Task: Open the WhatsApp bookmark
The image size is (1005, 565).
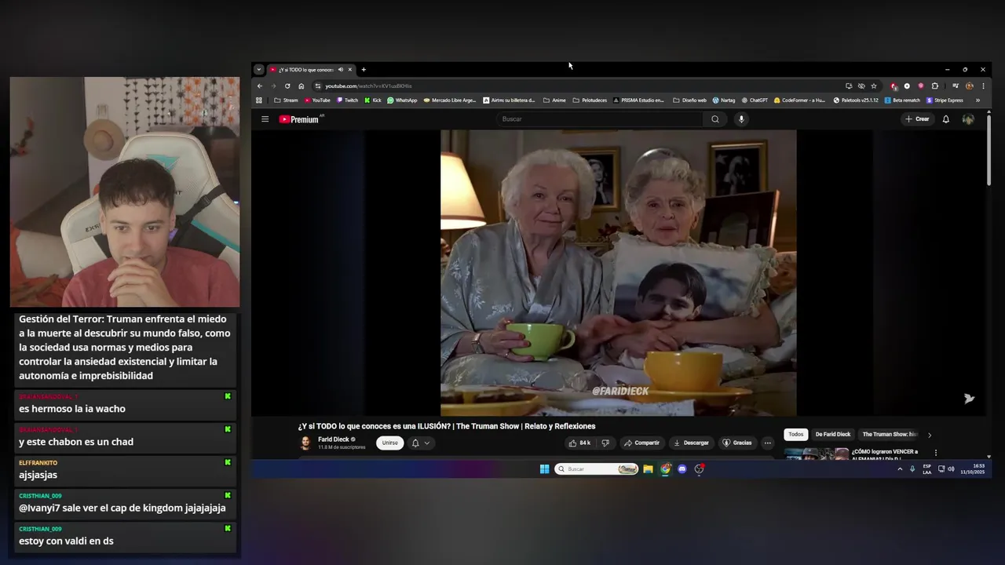Action: 402,100
